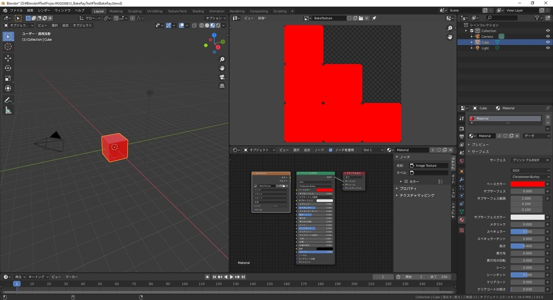The image size is (553, 300).
Task: Switch viewport shading to Wireframe
Action: click(202, 25)
